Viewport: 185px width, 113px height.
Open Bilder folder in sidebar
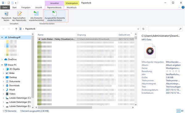click(12, 73)
